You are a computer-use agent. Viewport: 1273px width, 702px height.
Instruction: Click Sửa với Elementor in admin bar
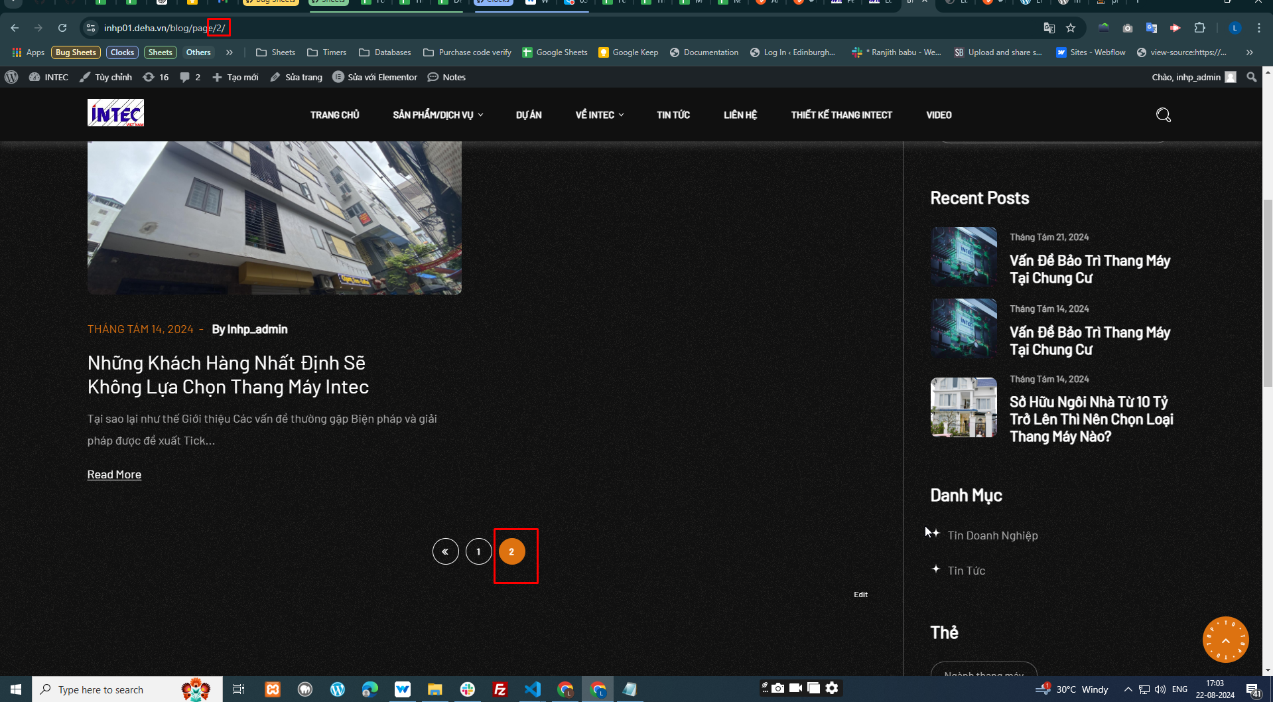(x=375, y=77)
